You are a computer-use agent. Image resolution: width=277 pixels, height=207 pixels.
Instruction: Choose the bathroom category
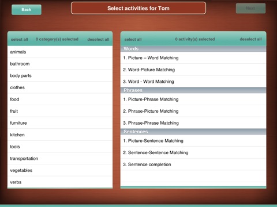60,64
